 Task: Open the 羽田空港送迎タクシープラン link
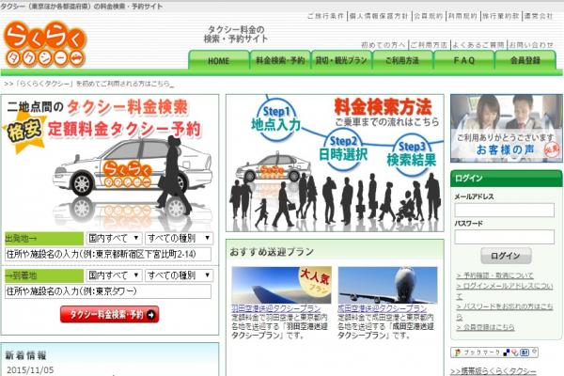[x=275, y=308]
